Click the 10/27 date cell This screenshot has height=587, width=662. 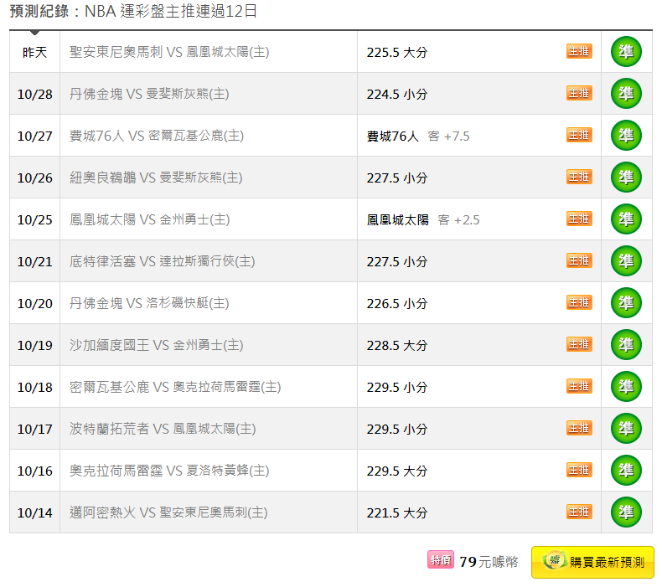pos(34,136)
